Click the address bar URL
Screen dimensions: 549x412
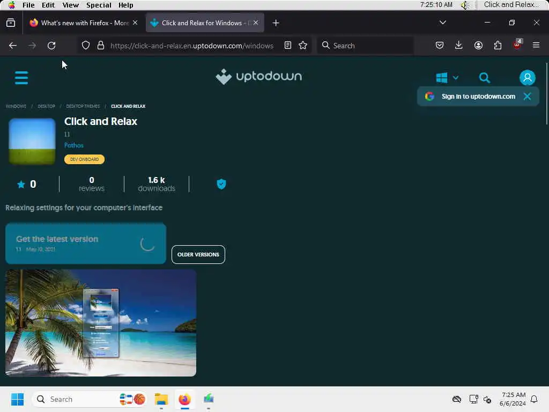[192, 46]
